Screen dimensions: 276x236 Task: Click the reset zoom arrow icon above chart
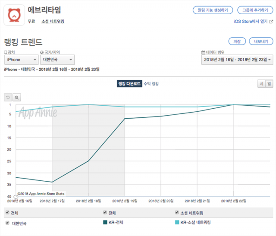coord(8,98)
